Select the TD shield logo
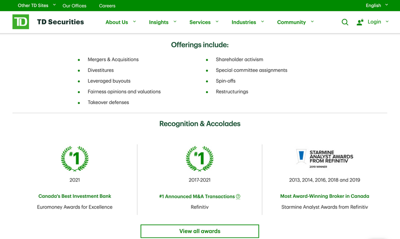Screen dimensions: 400x239 [x=21, y=22]
